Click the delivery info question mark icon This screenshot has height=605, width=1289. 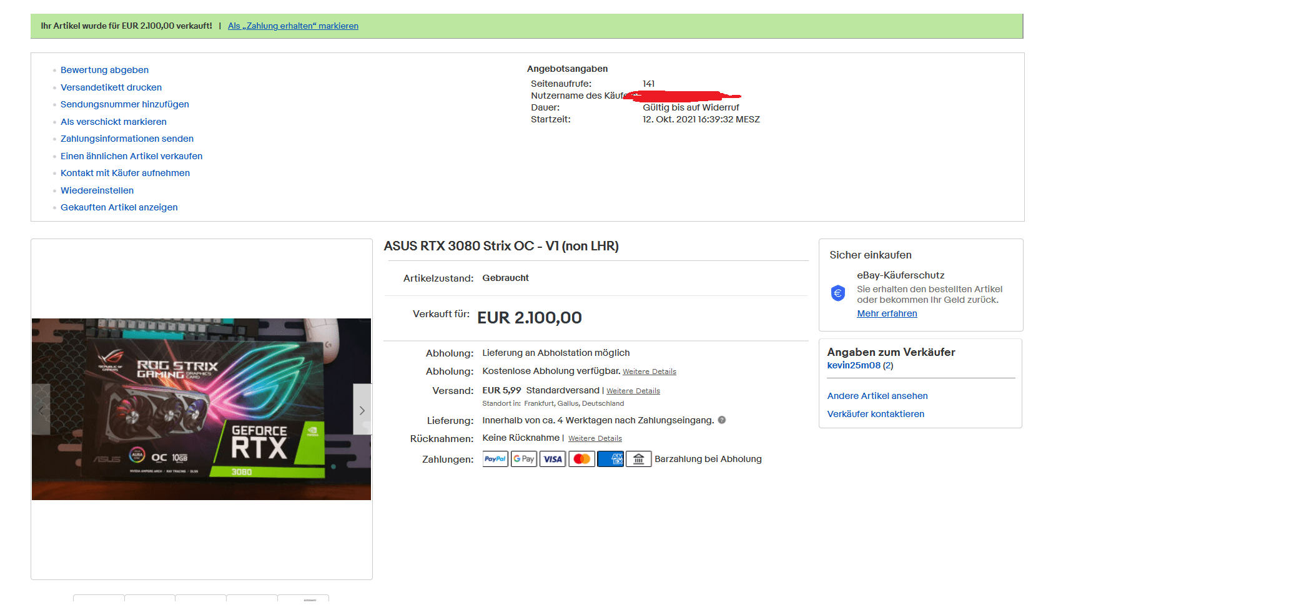pos(722,420)
